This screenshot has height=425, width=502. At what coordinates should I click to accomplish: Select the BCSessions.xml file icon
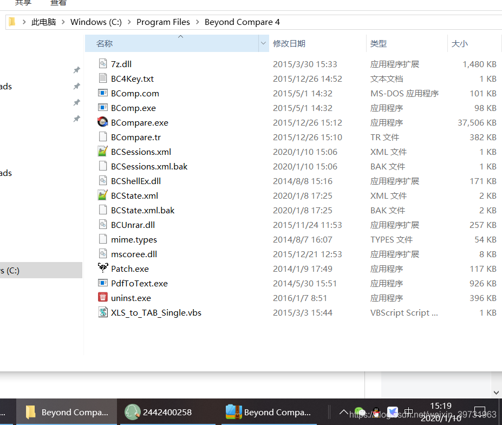(103, 151)
